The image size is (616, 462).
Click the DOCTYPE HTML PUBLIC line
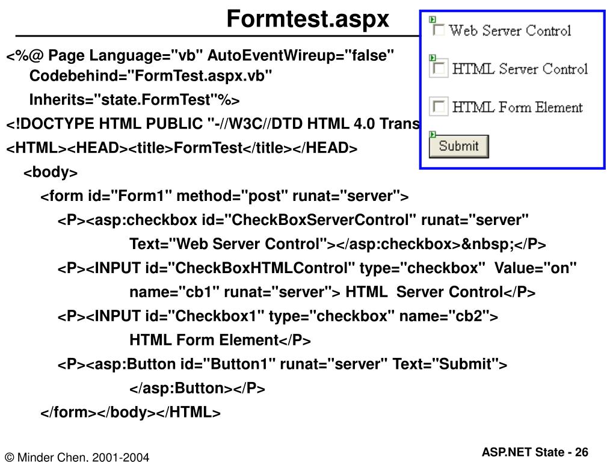(x=213, y=124)
